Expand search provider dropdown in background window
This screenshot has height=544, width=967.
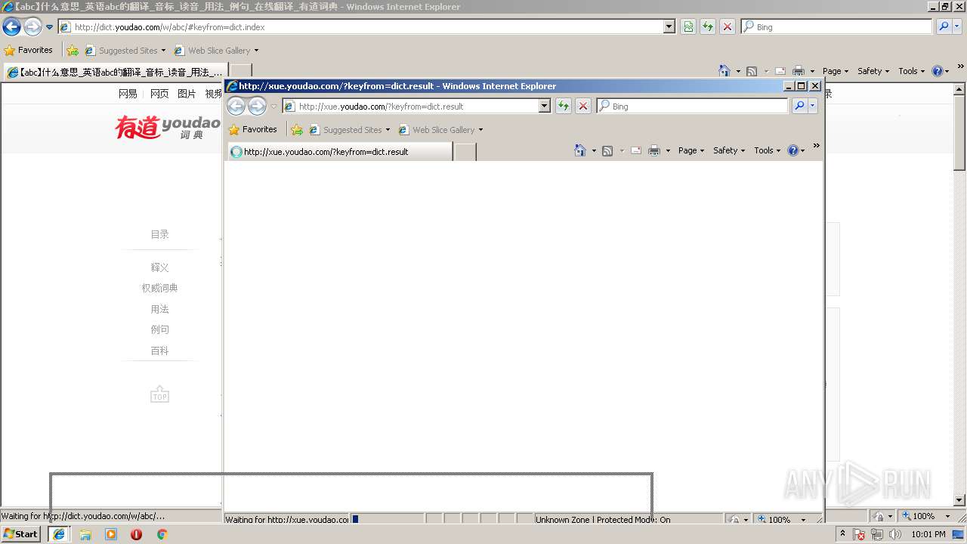957,26
